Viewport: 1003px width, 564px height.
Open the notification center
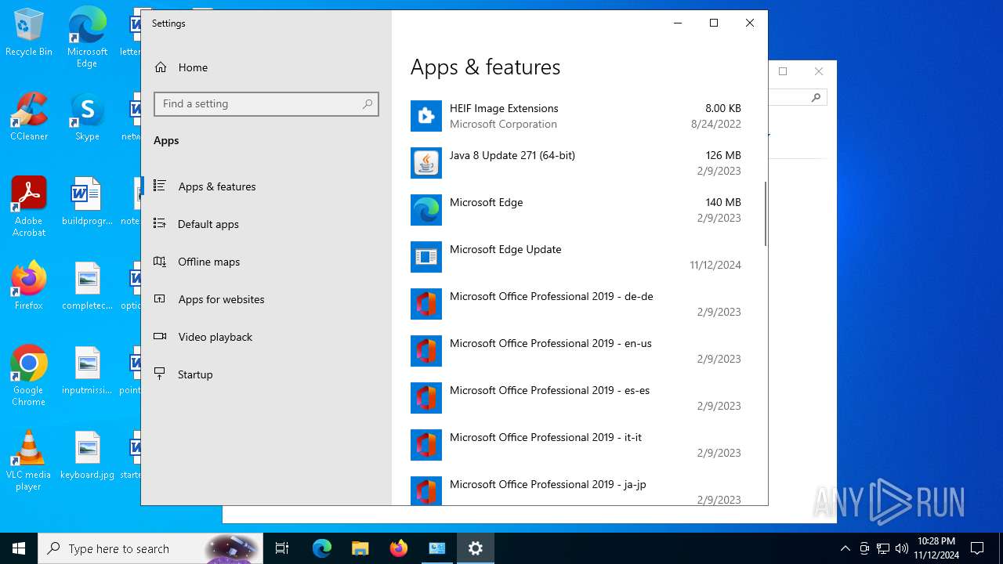coord(977,548)
